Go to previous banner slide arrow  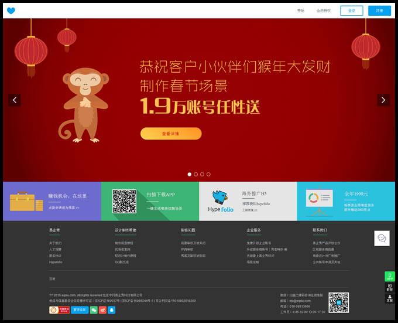(15, 100)
